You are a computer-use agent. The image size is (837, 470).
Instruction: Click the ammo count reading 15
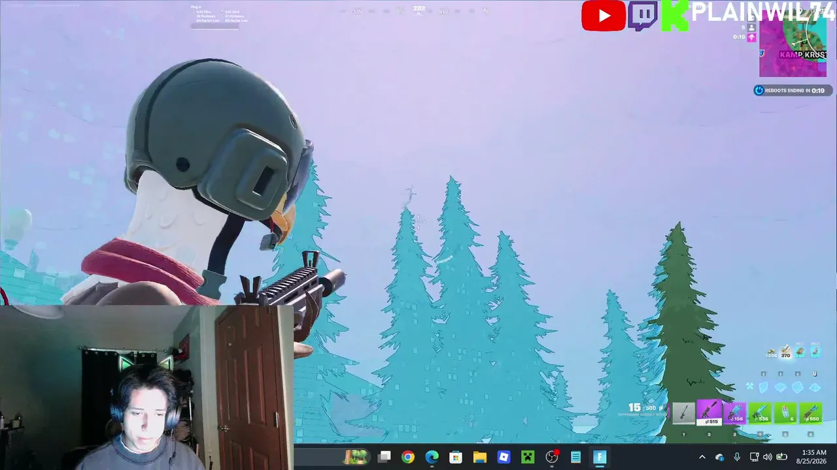(634, 407)
